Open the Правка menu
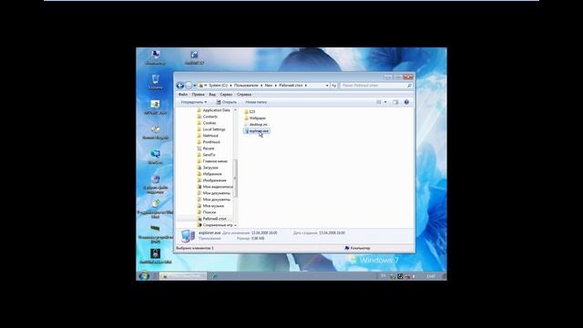The height and width of the screenshot is (328, 583). 199,95
